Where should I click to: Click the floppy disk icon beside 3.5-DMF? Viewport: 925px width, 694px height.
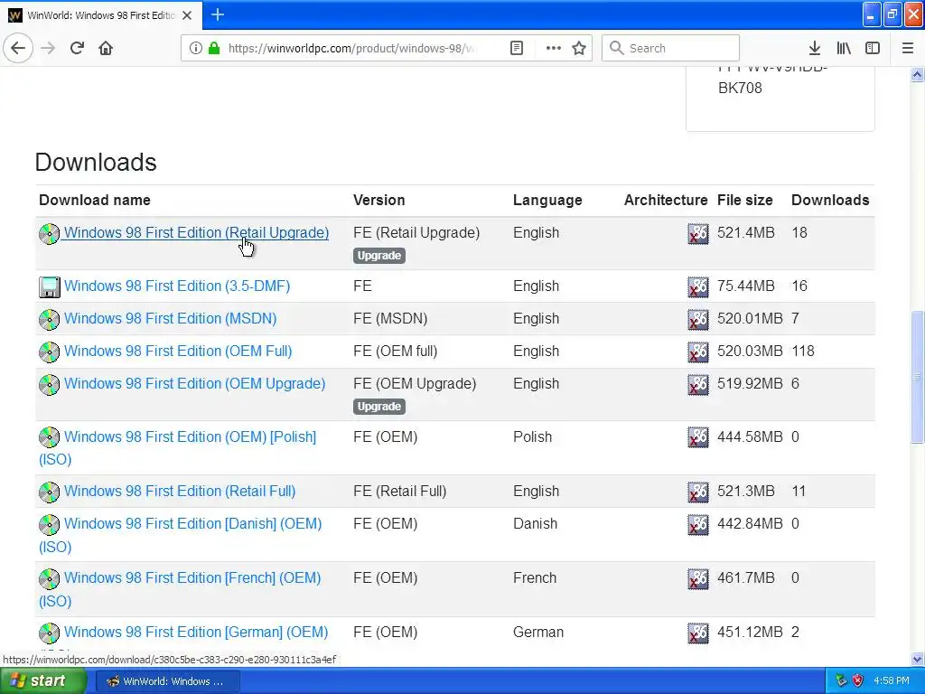click(49, 287)
